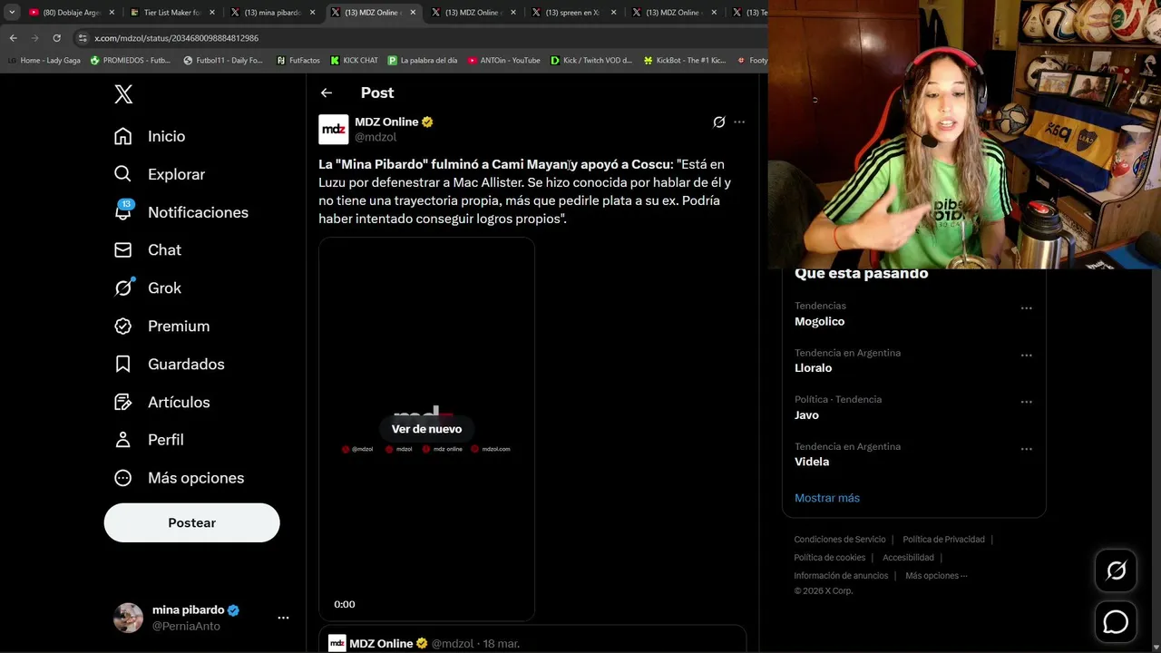Click Mostrar más under trends
The image size is (1161, 653).
coord(827,498)
